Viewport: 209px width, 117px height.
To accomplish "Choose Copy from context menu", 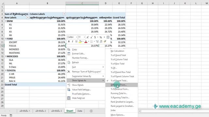I will click(86, 49).
